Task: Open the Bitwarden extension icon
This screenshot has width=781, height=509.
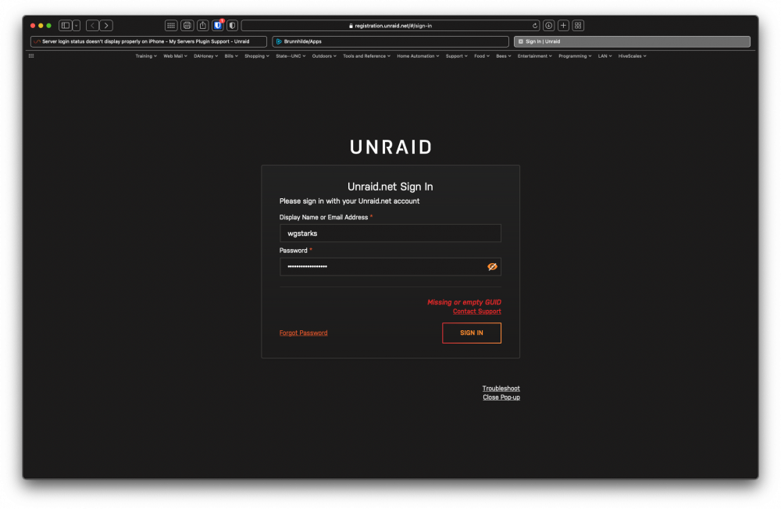Action: pos(218,26)
